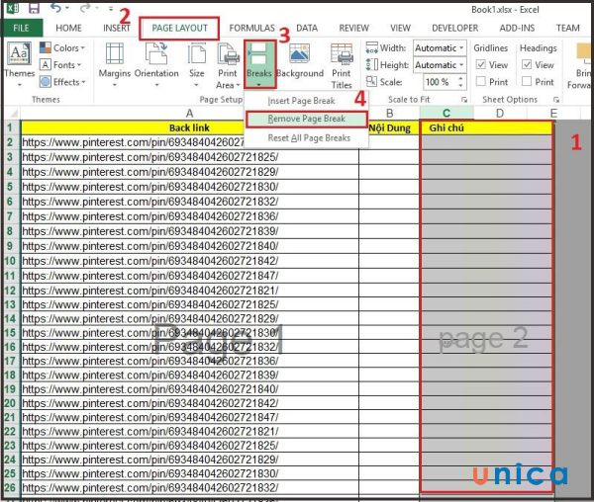594x502 pixels.
Task: Click the Width scaling icon
Action: 372,47
